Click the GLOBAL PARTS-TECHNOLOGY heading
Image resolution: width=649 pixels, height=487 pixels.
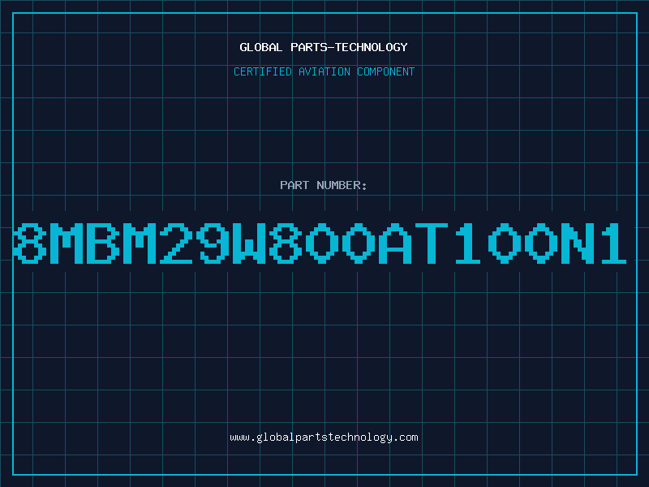(324, 47)
